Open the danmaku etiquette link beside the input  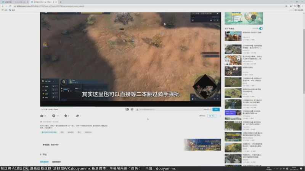pyautogui.click(x=207, y=109)
